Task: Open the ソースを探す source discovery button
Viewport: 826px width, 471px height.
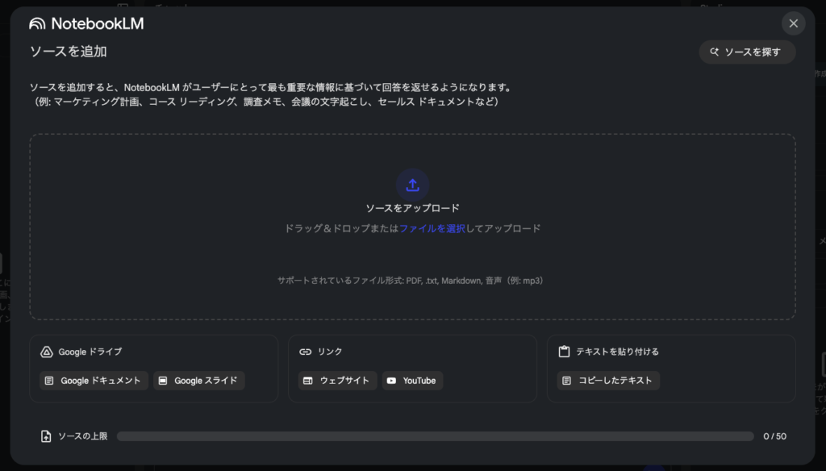Action: pos(747,52)
